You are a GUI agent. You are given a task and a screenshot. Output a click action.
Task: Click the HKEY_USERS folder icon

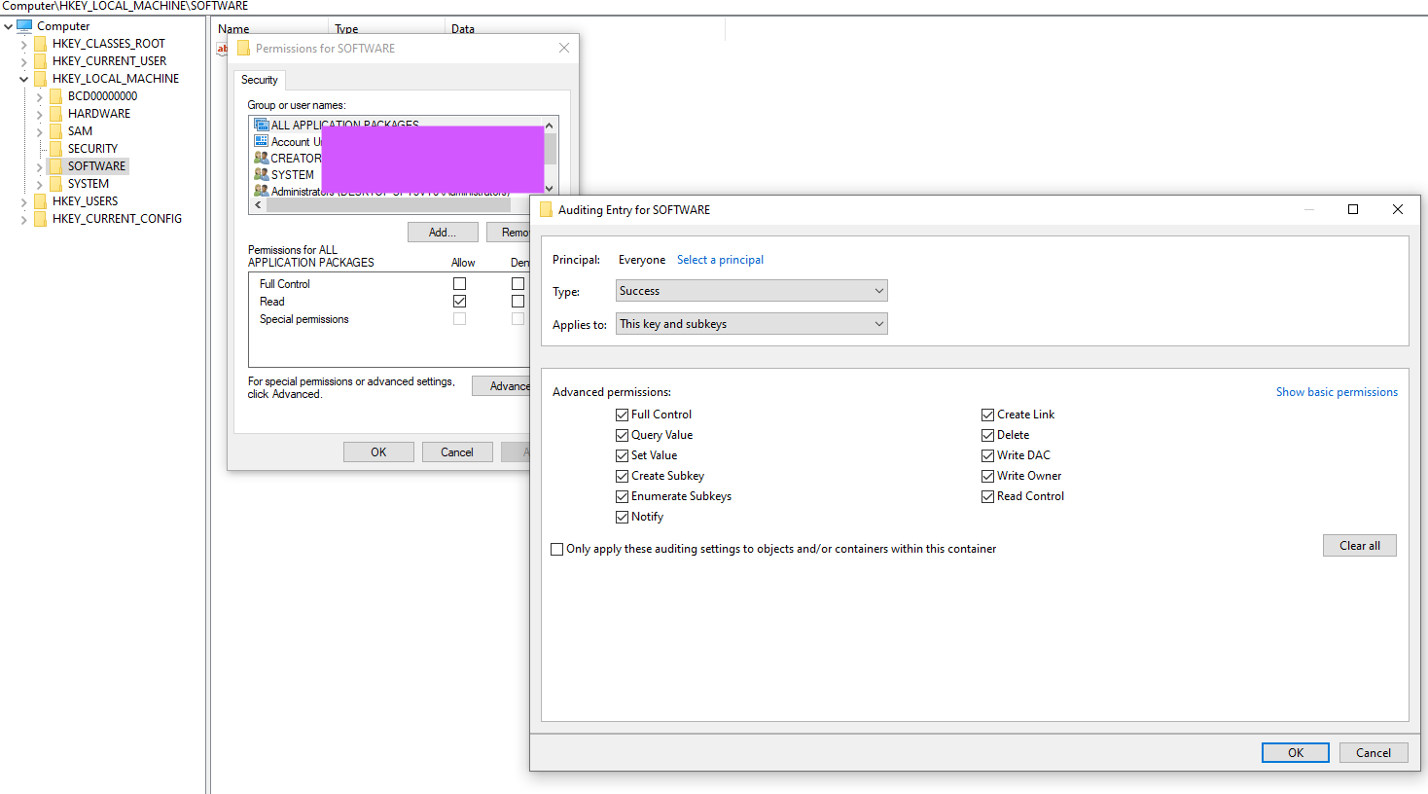[41, 201]
